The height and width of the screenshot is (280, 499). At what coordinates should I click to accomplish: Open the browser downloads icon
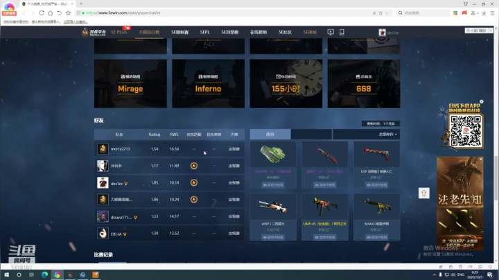click(484, 13)
